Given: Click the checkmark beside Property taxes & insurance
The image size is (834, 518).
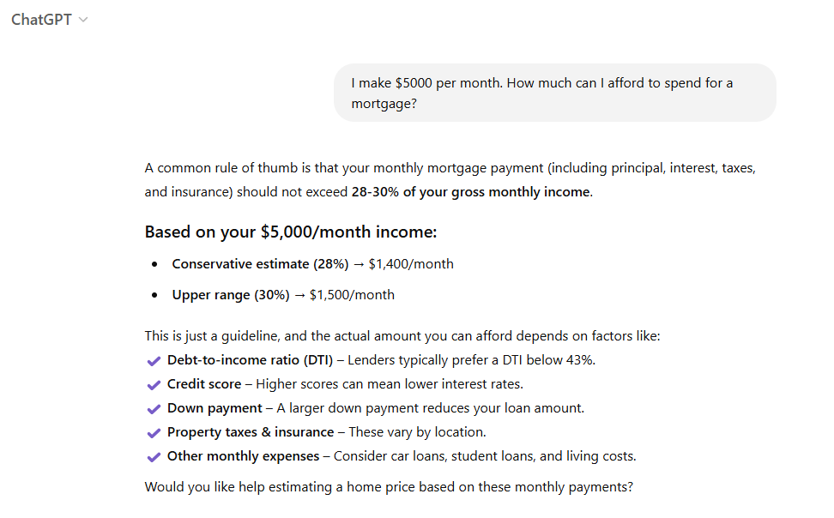Looking at the screenshot, I should (x=154, y=433).
